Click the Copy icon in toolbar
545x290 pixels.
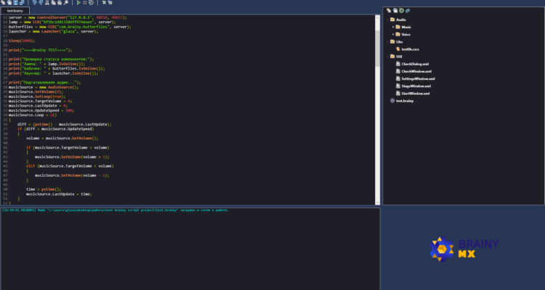click(53, 2)
